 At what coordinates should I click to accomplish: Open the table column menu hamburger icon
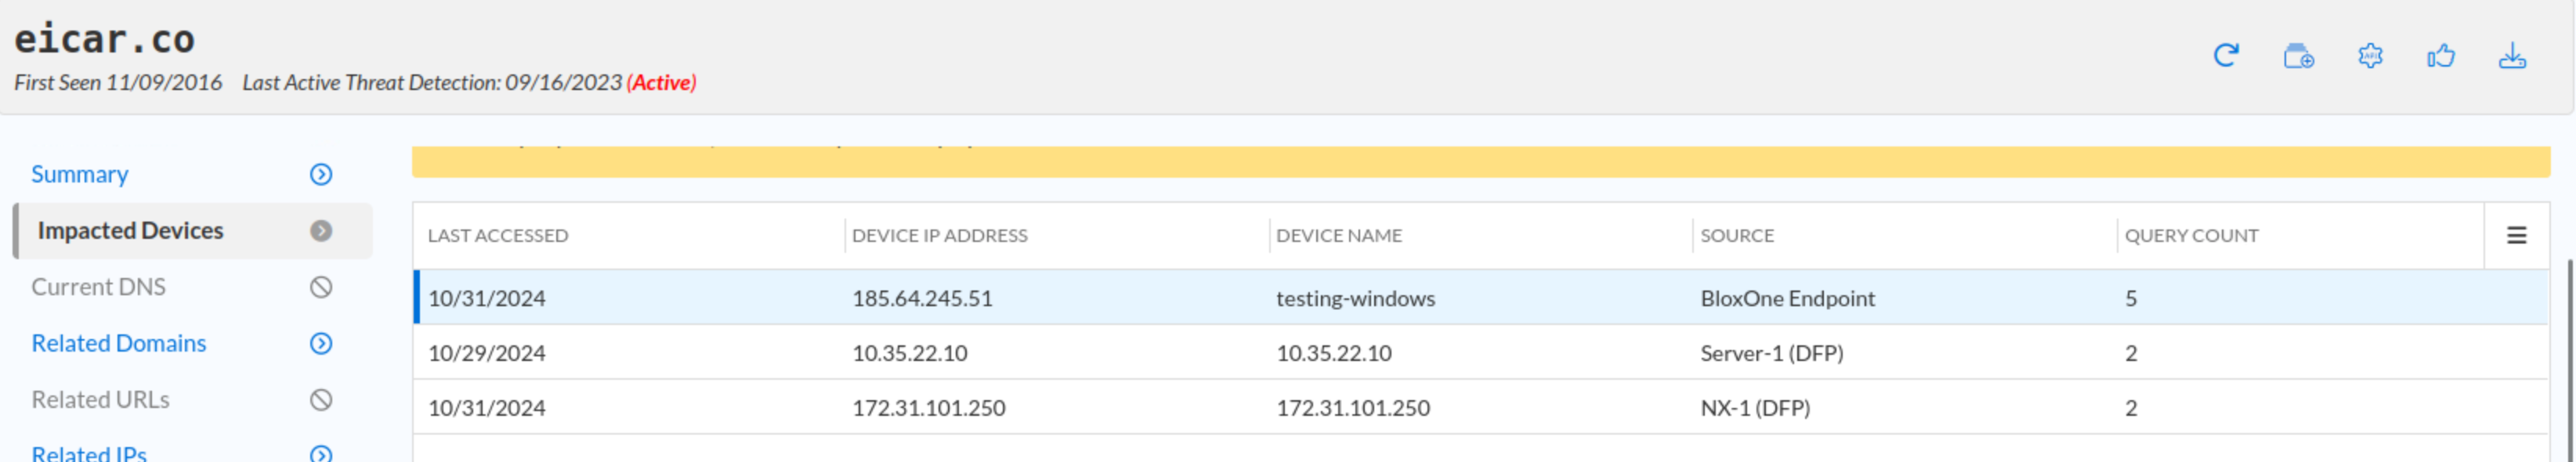click(x=2516, y=236)
